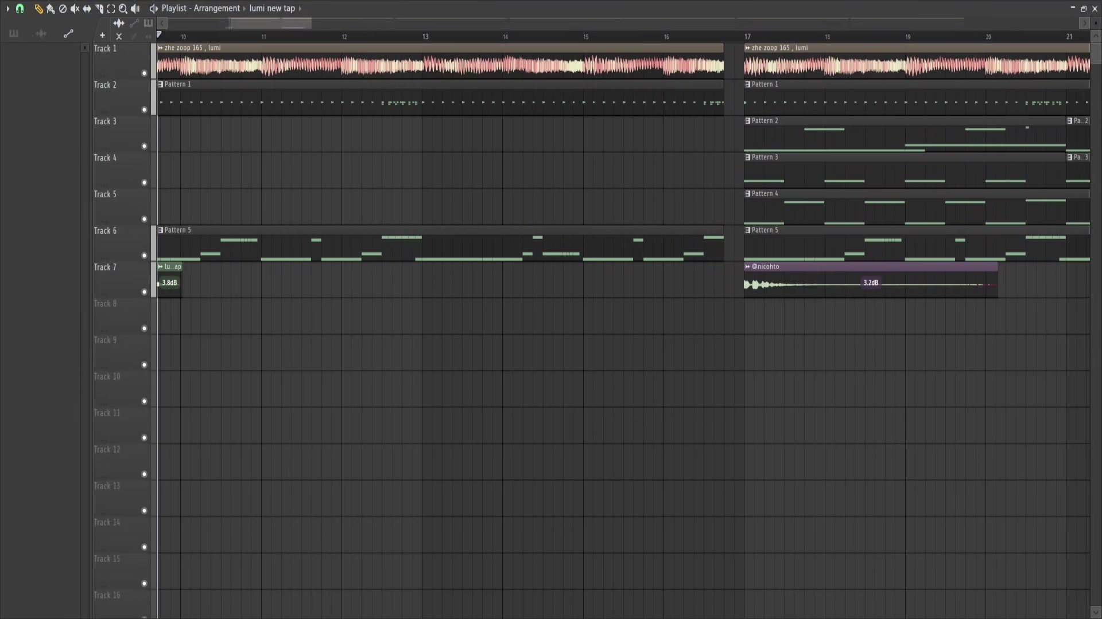Open the Playlist options menu arrow
Image resolution: width=1102 pixels, height=619 pixels.
(x=7, y=9)
